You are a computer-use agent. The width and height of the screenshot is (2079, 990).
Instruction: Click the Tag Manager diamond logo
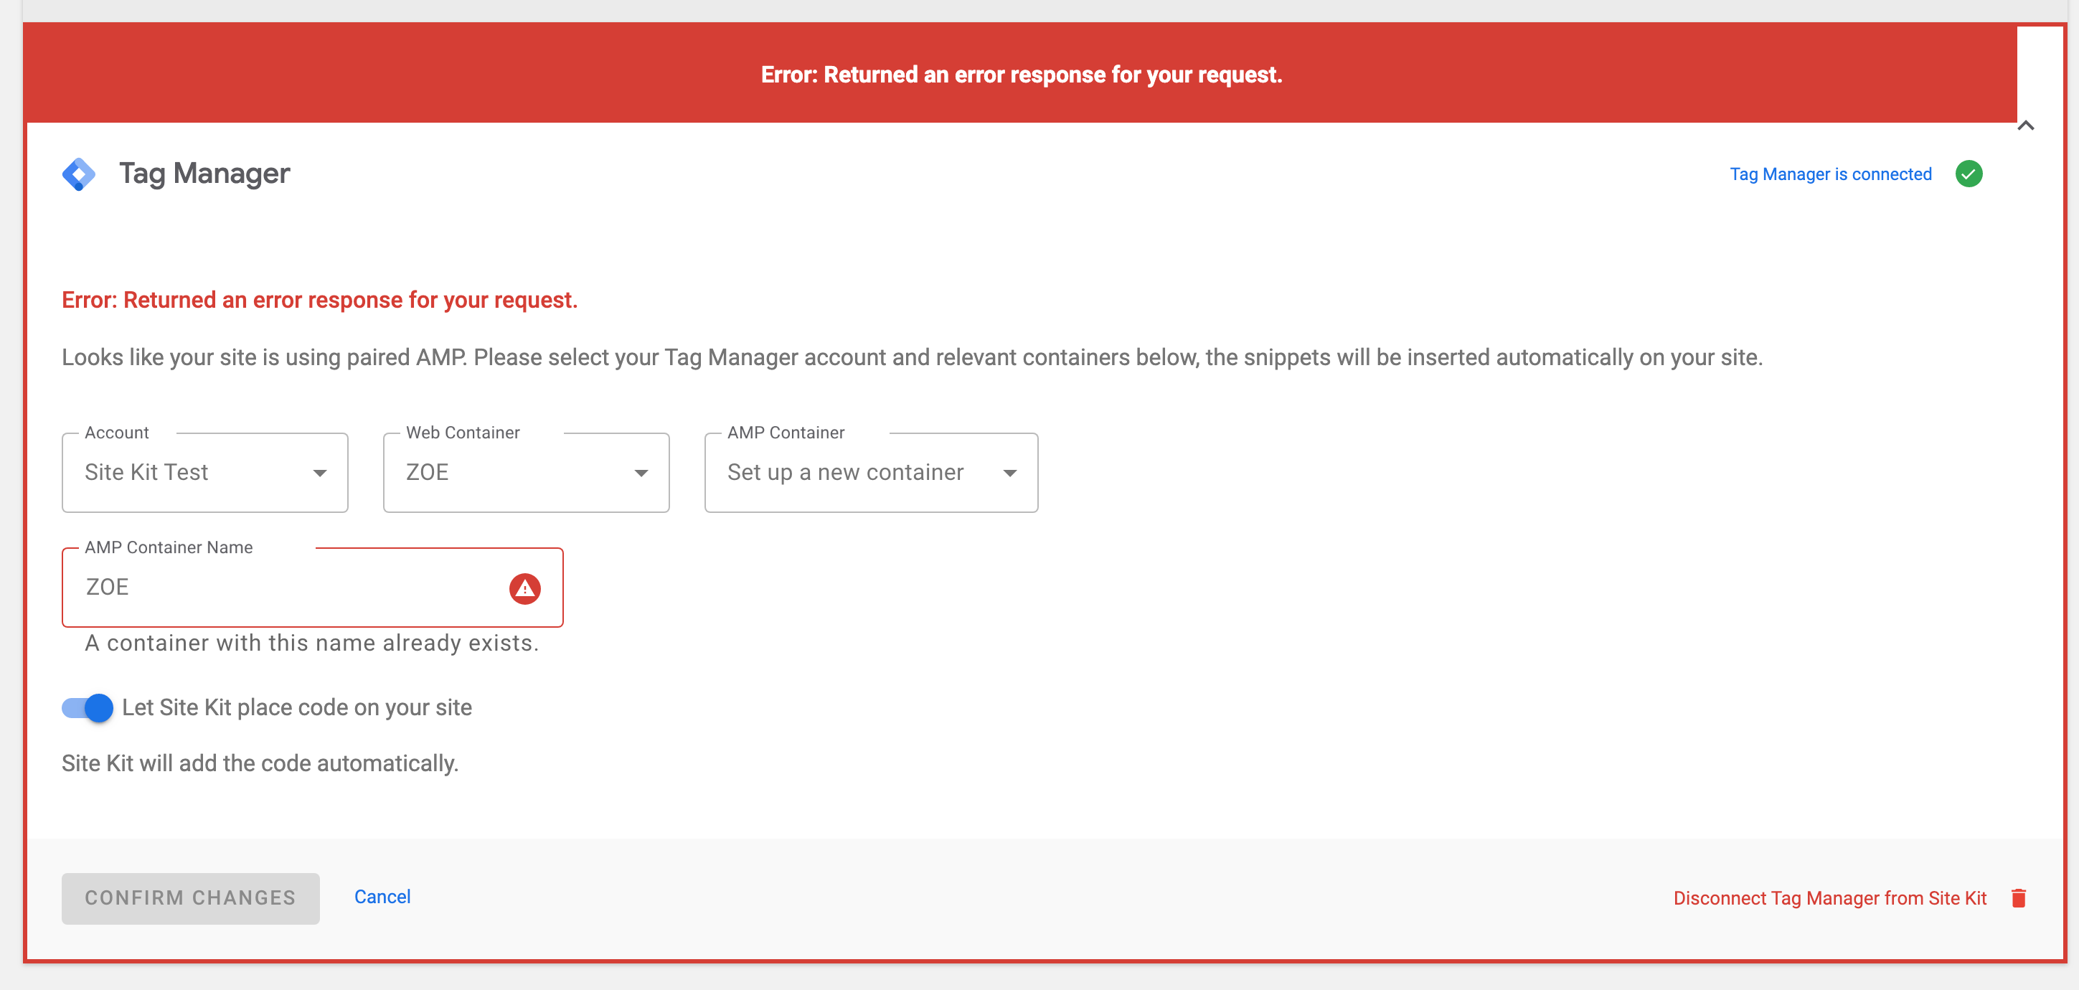tap(78, 174)
